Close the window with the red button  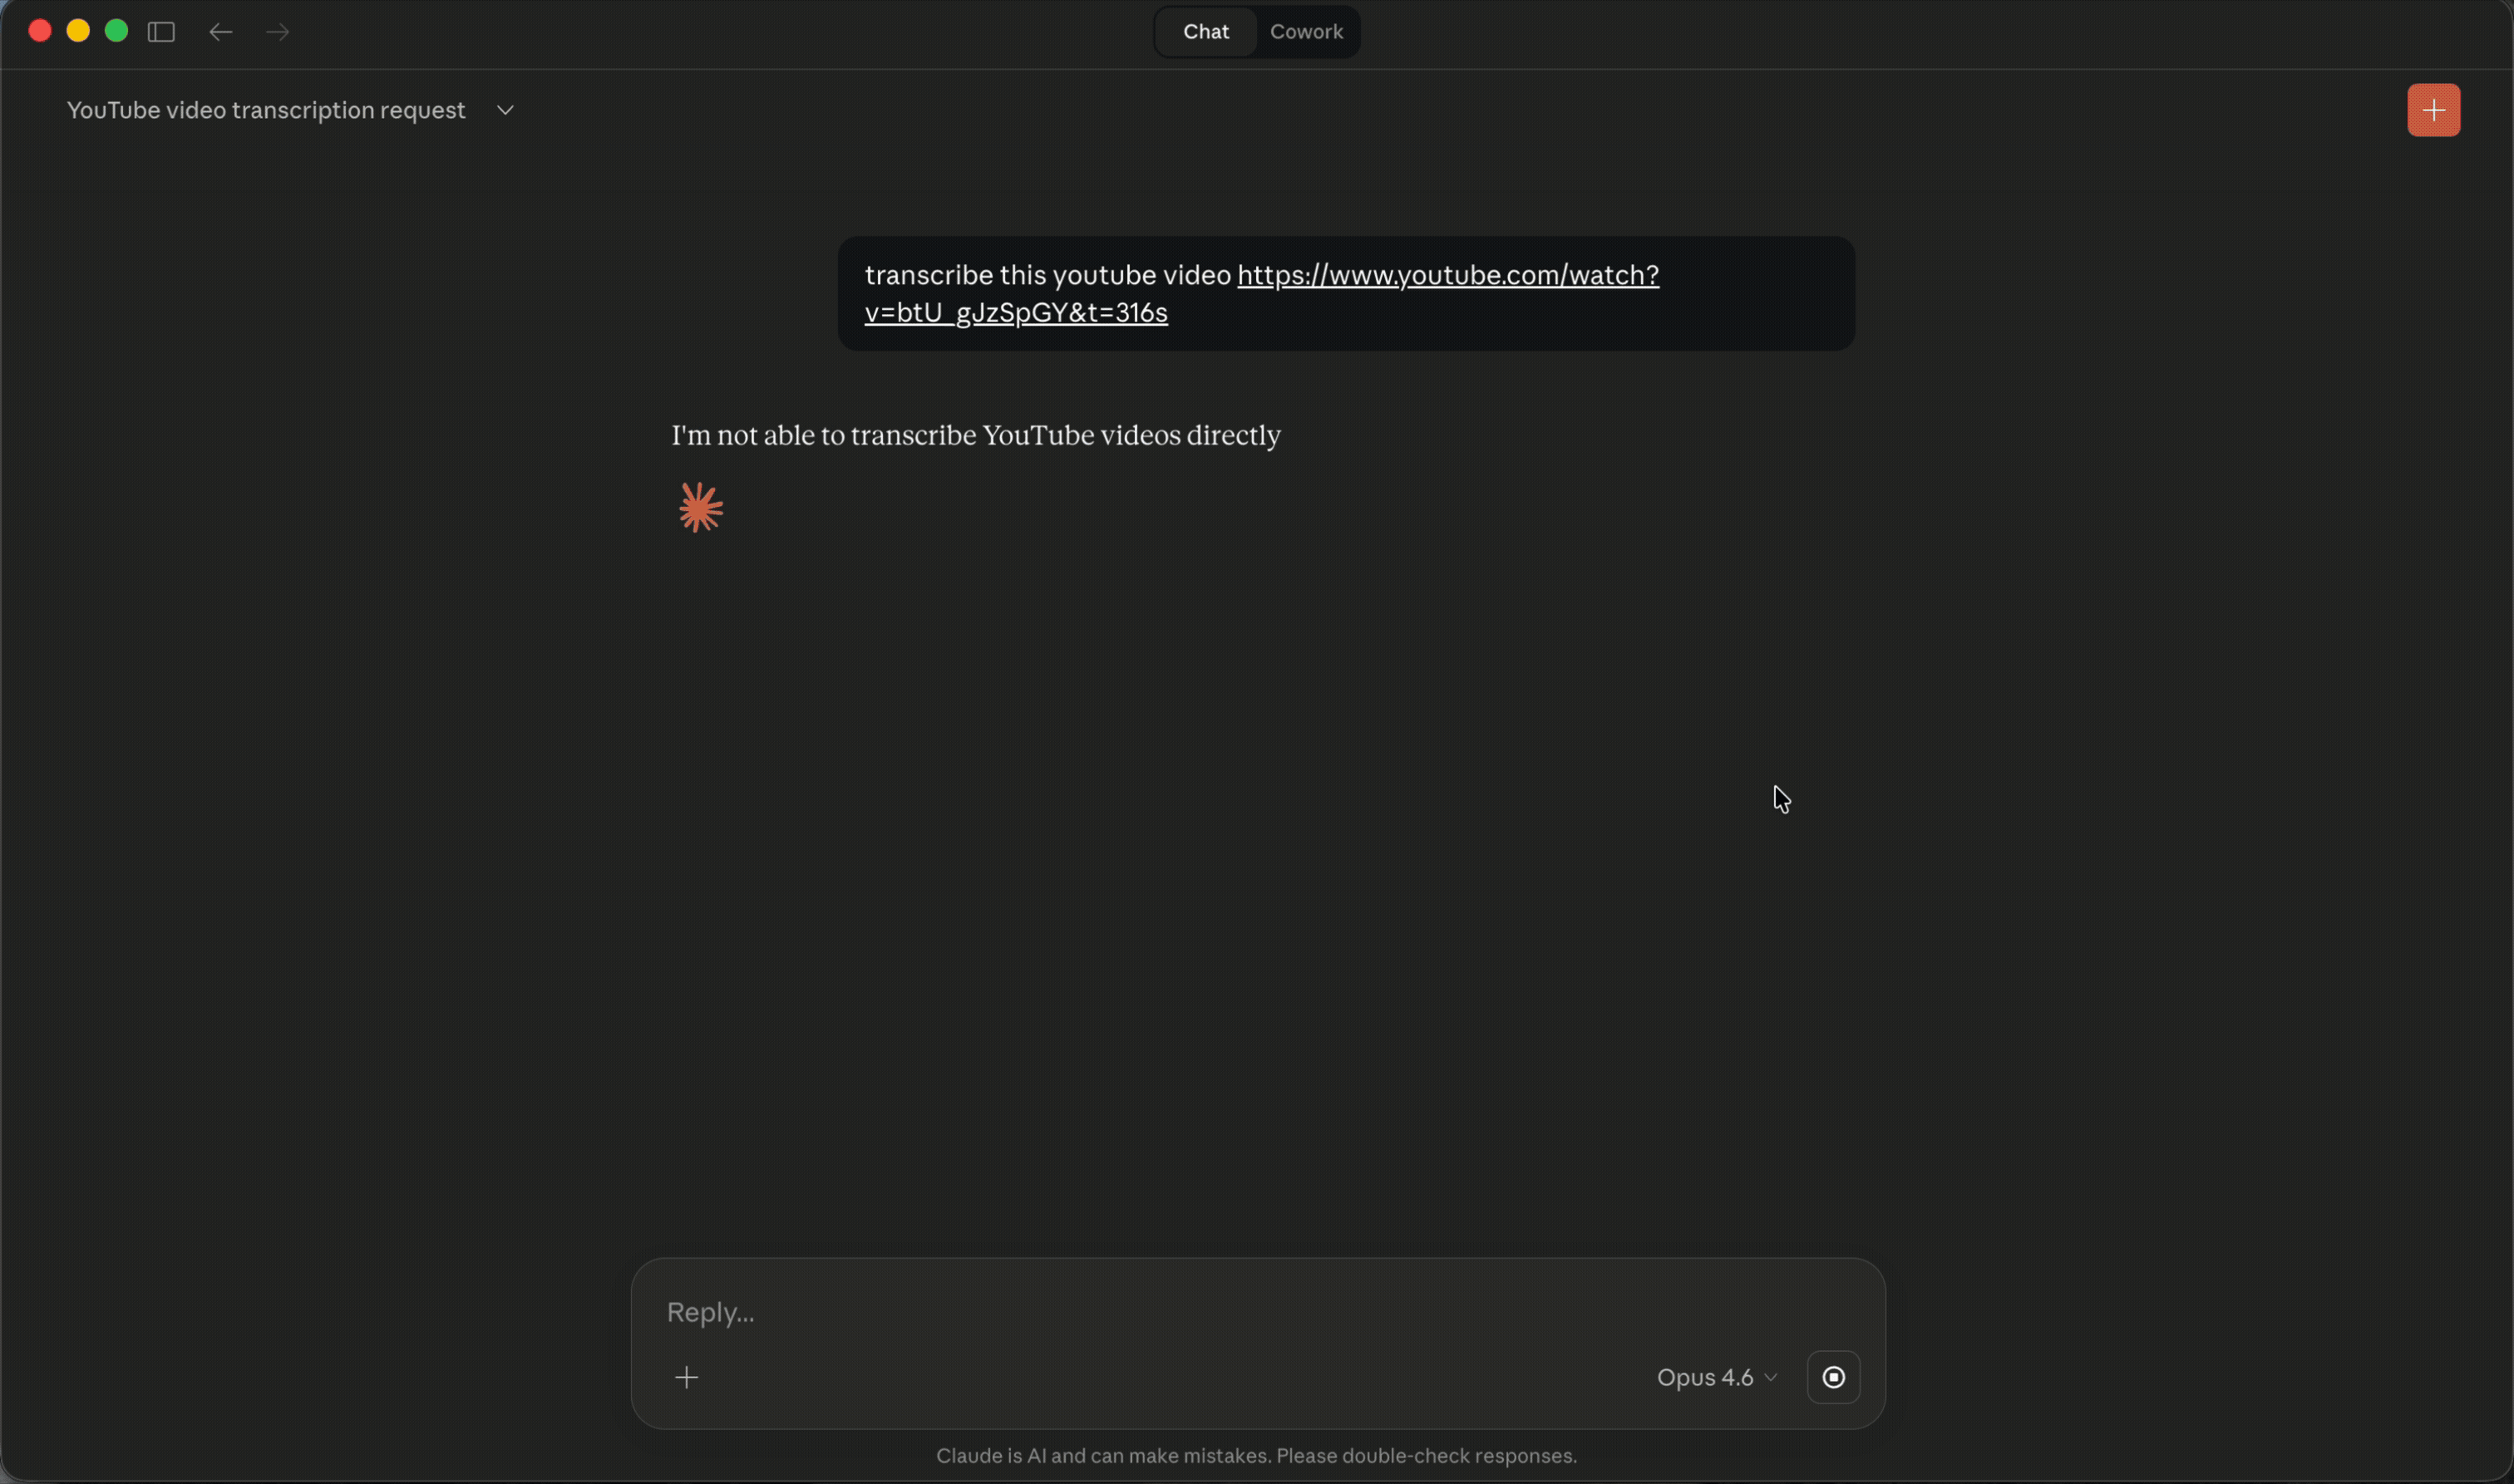40,31
